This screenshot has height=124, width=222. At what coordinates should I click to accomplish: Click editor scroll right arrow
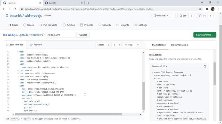click(x=140, y=114)
